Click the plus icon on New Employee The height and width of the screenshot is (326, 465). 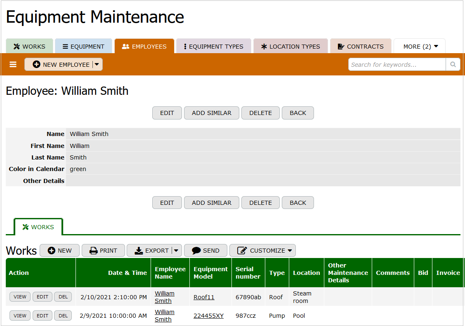(36, 65)
